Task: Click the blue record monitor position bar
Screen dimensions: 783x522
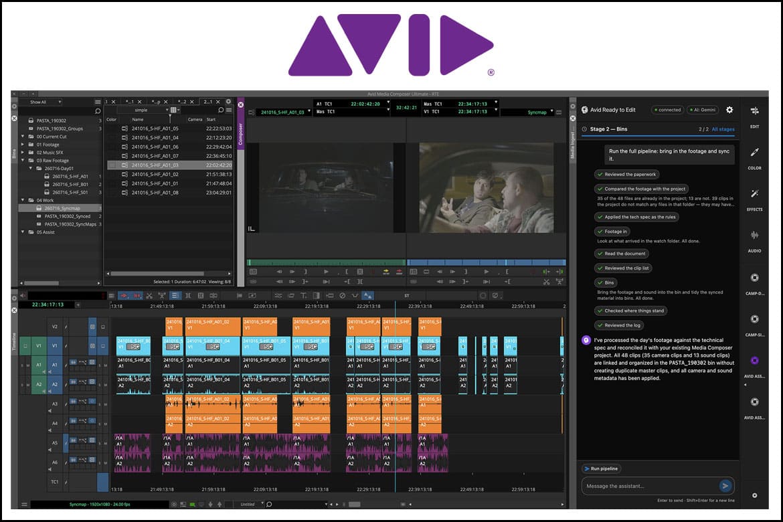Action: [487, 262]
